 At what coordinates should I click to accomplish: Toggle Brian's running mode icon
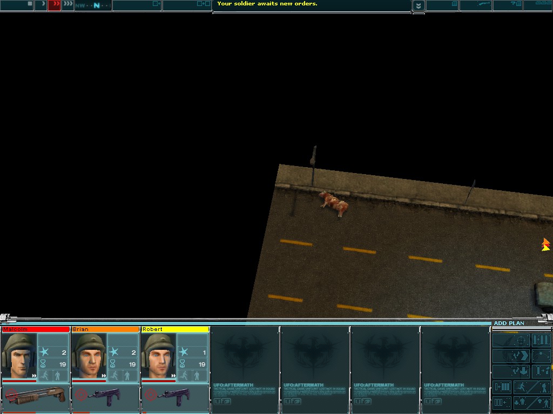(x=114, y=376)
